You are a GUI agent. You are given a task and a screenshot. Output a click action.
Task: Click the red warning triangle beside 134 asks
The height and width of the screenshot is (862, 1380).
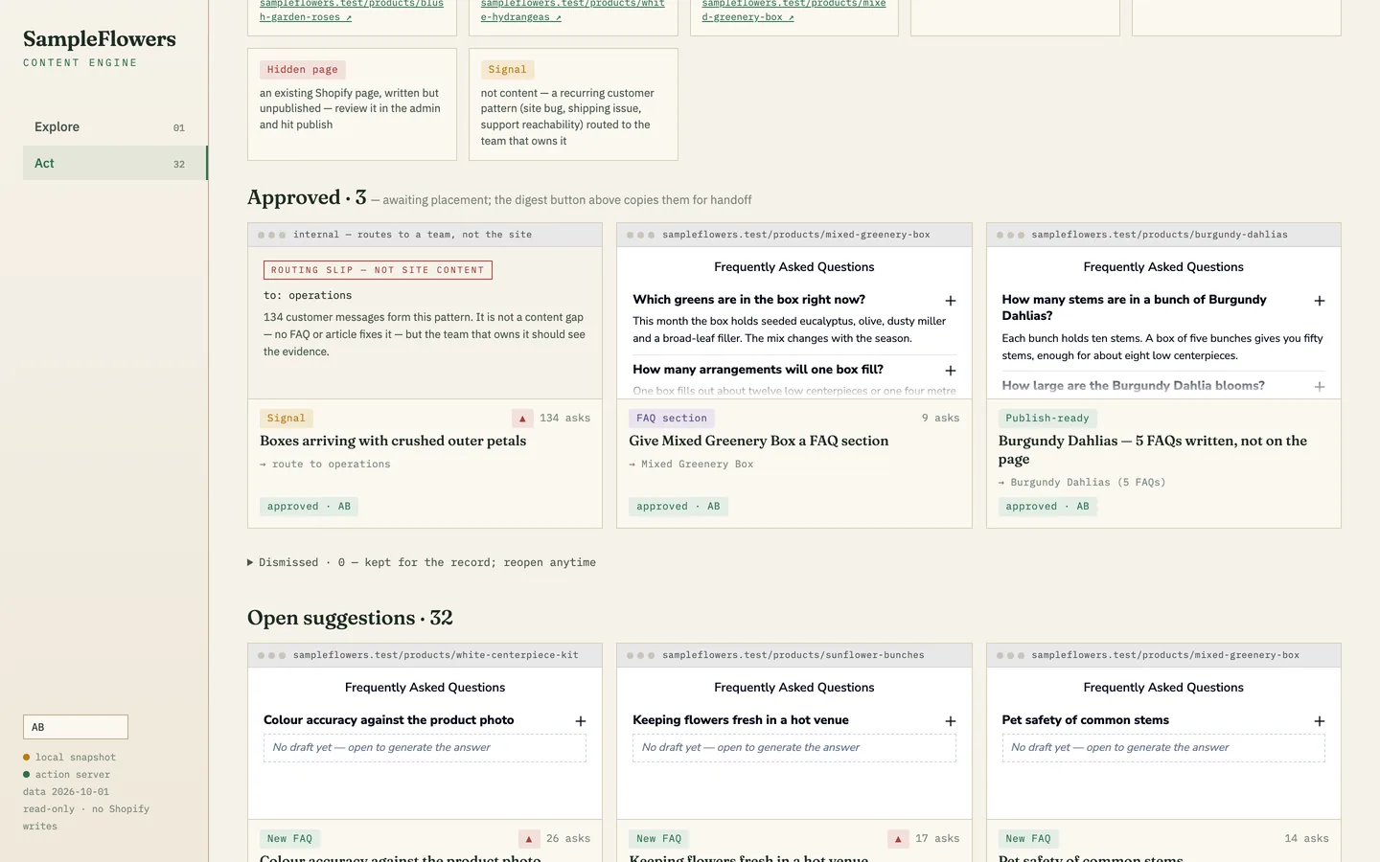(x=522, y=419)
